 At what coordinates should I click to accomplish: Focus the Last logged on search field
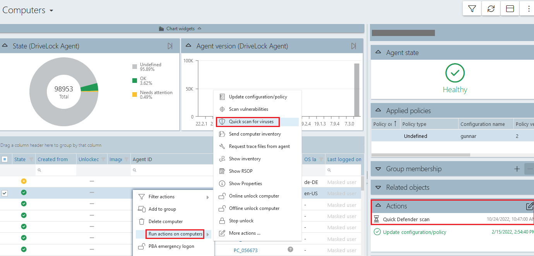coord(344,170)
